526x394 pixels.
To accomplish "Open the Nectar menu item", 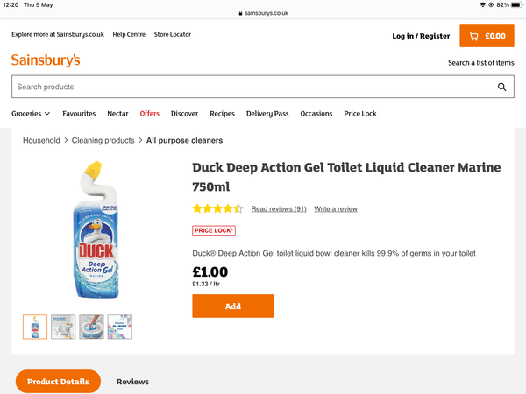I will (117, 114).
